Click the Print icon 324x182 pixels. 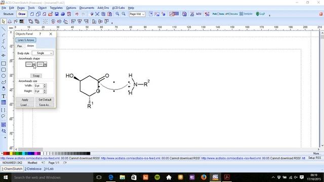(x=63, y=14)
